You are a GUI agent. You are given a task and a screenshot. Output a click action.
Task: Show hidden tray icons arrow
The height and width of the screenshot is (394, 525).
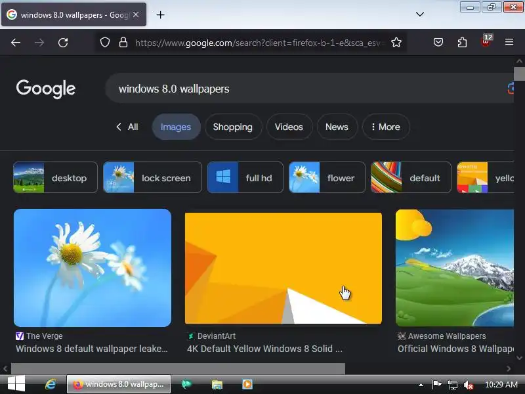pyautogui.click(x=421, y=385)
